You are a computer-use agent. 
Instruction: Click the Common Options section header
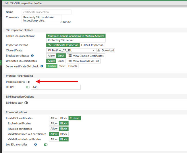tap(16, 112)
